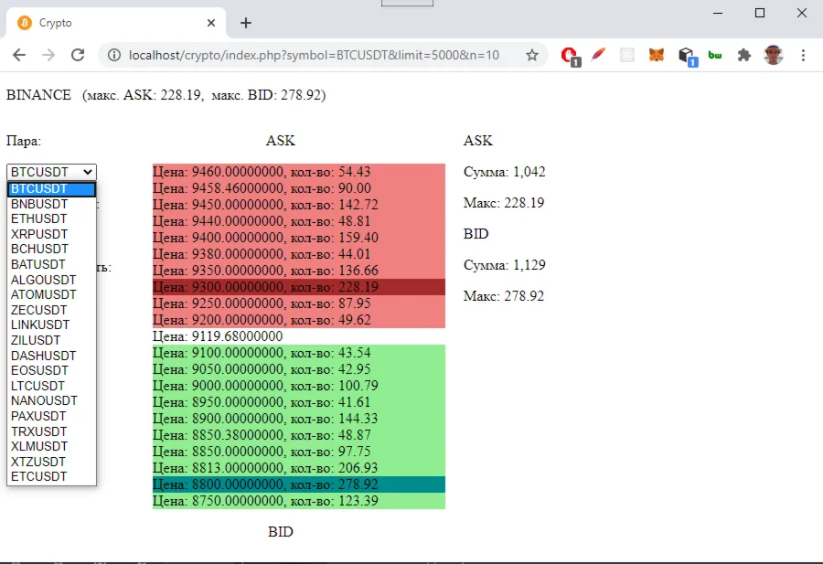The height and width of the screenshot is (564, 823).
Task: Open a new browser tab
Action: [x=246, y=23]
